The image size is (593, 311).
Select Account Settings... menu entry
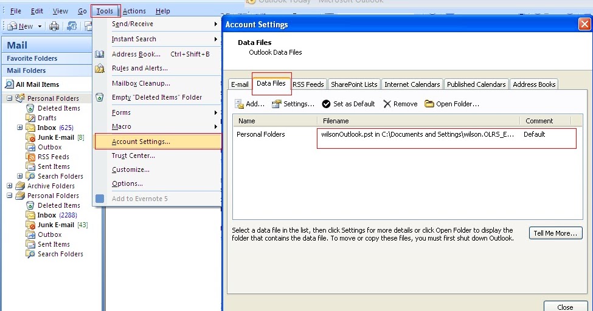[x=158, y=142]
